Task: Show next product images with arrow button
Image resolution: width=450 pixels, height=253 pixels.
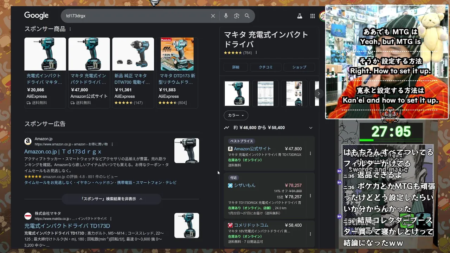Action: click(x=319, y=93)
